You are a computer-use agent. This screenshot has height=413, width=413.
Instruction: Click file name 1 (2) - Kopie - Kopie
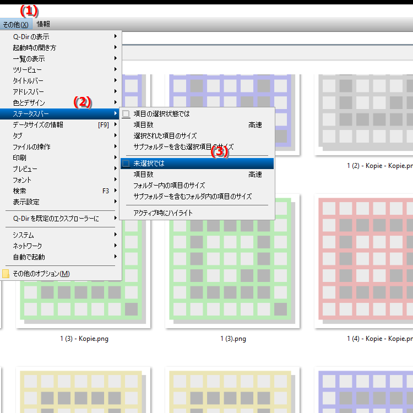[x=379, y=166]
